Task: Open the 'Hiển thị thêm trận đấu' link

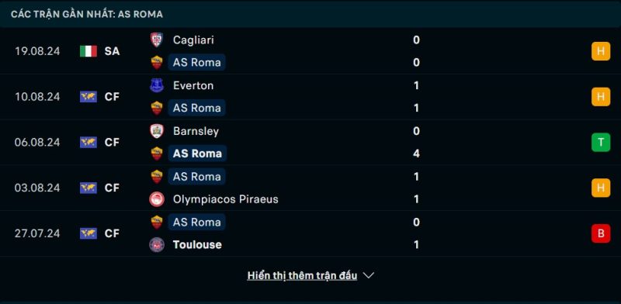Action: 302,275
